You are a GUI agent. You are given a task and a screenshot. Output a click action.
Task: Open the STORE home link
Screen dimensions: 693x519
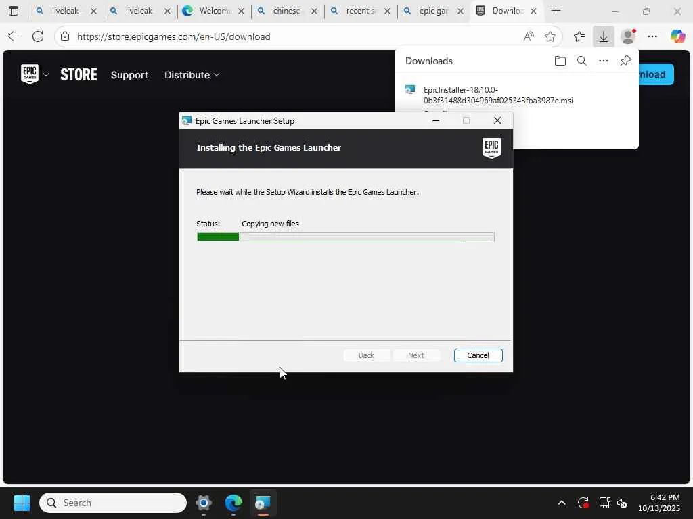(x=79, y=74)
